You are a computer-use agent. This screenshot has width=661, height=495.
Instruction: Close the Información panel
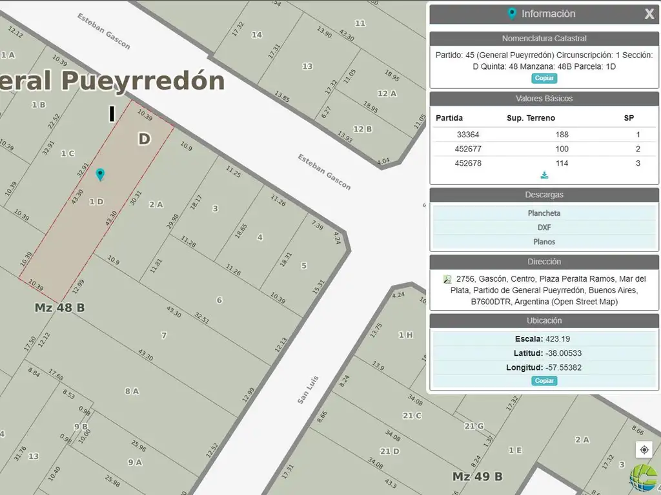coord(649,14)
